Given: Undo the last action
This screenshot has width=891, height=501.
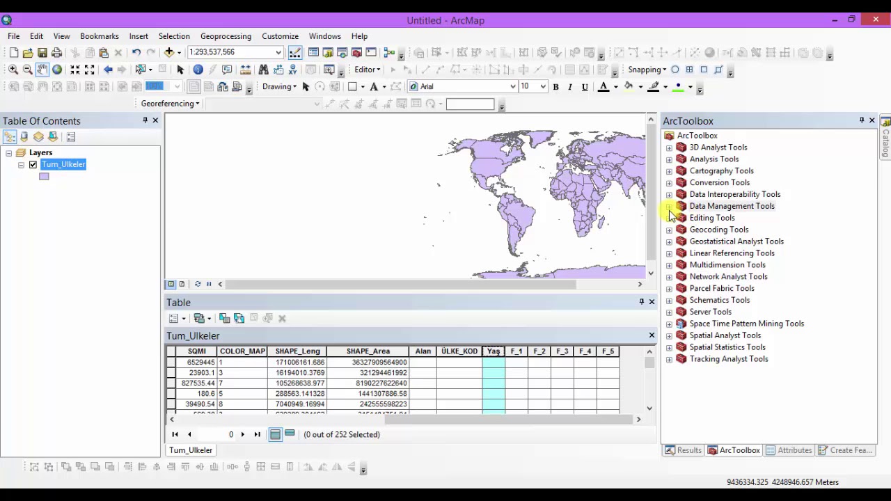Looking at the screenshot, I should point(136,53).
